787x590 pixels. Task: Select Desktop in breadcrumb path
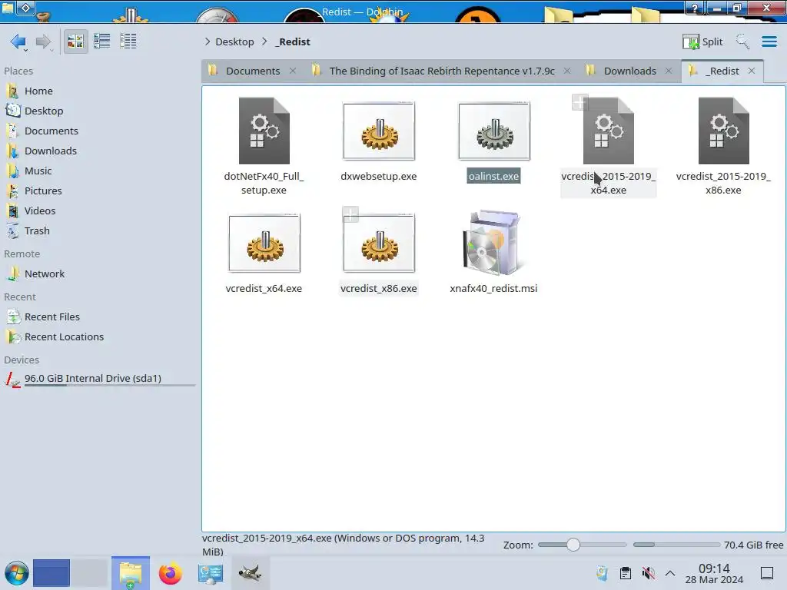click(x=234, y=41)
